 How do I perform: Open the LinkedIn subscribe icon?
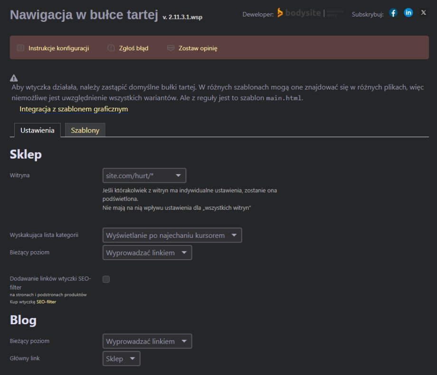click(408, 13)
